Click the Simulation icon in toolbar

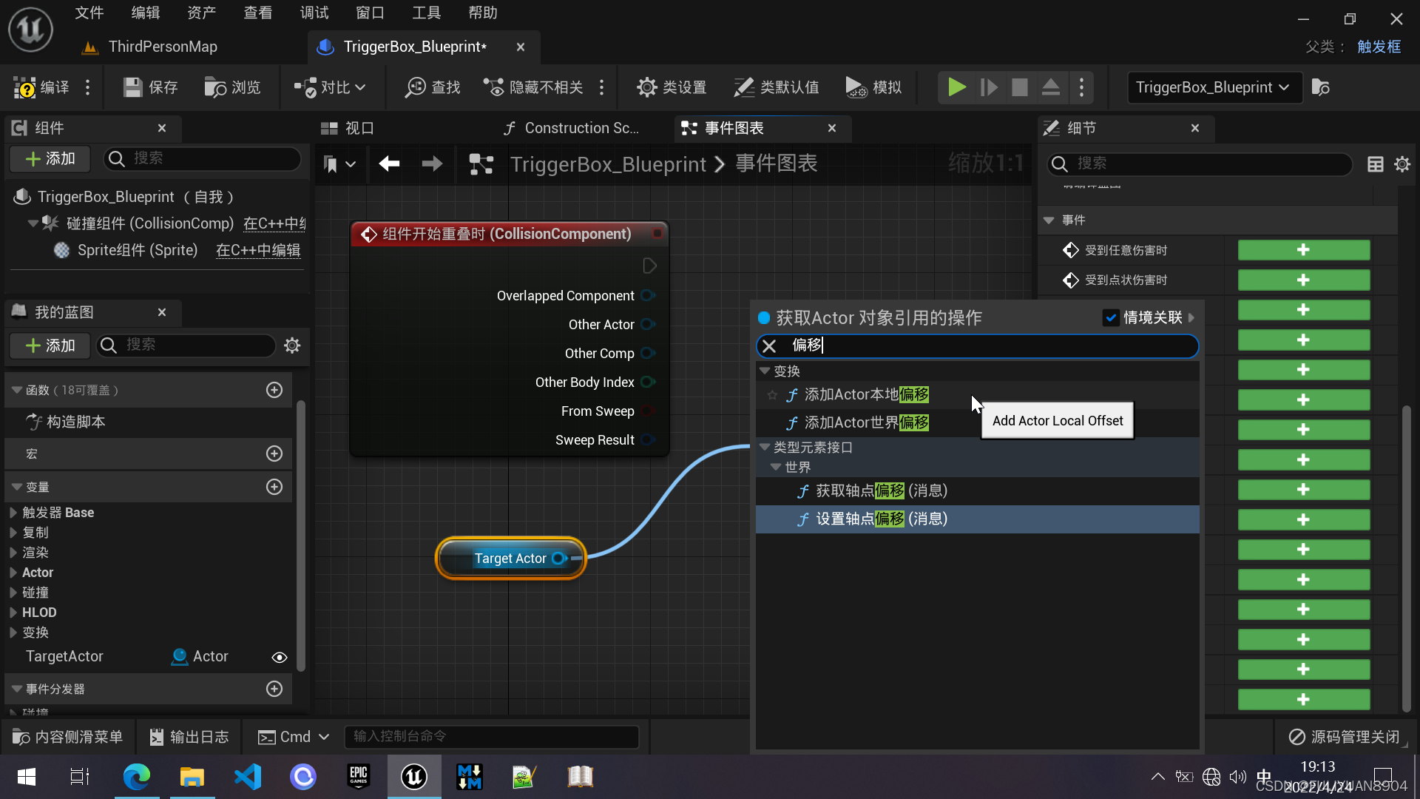856,87
